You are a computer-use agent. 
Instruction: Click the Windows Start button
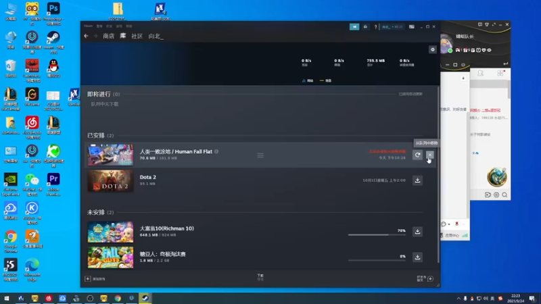coord(7,298)
